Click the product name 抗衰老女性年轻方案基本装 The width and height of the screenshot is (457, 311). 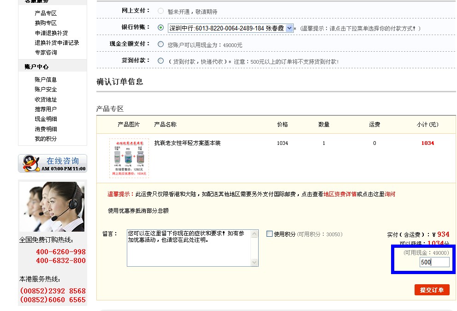coord(187,143)
